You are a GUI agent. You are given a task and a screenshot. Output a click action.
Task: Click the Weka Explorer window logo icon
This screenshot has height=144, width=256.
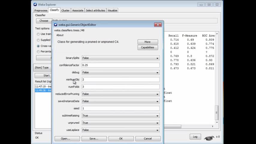click(35, 4)
